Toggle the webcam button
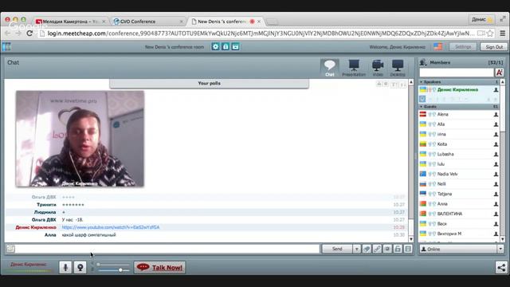510x287 pixels. [x=80, y=268]
